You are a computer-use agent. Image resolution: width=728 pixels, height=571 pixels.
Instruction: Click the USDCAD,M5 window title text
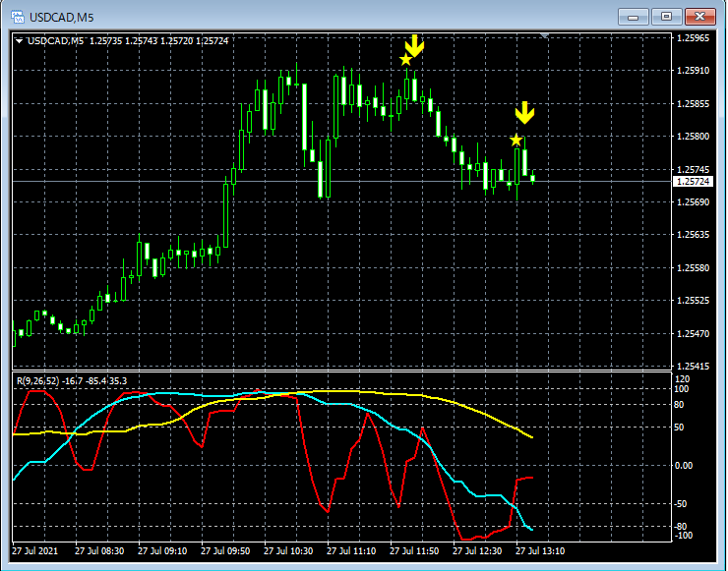(61, 18)
